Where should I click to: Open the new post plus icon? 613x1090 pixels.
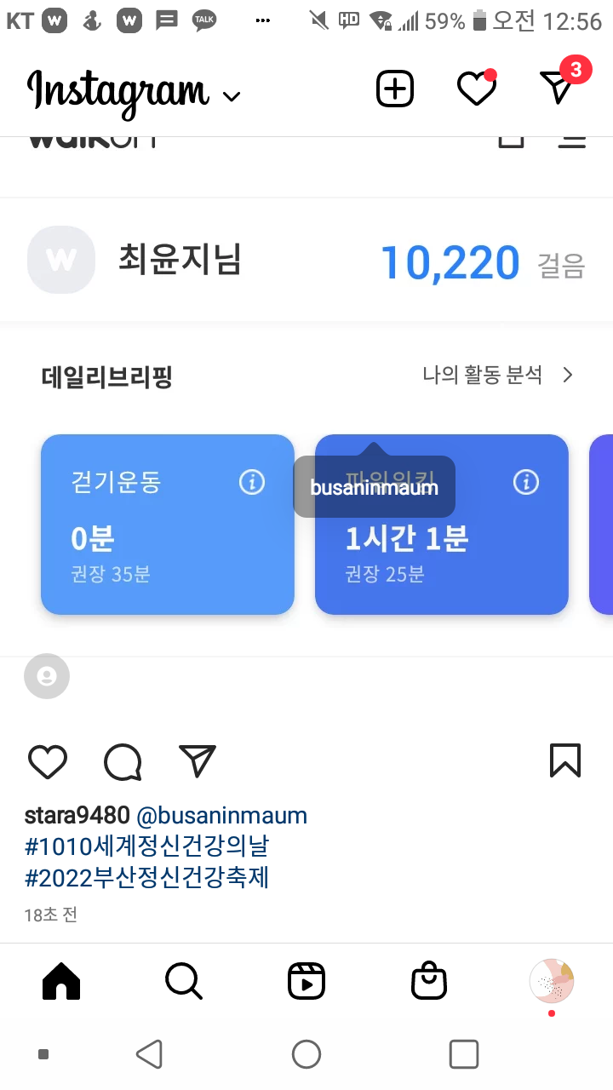[x=395, y=89]
